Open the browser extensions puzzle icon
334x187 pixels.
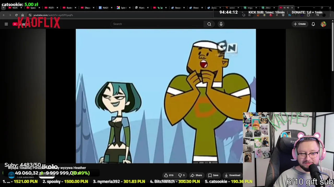click(x=308, y=15)
